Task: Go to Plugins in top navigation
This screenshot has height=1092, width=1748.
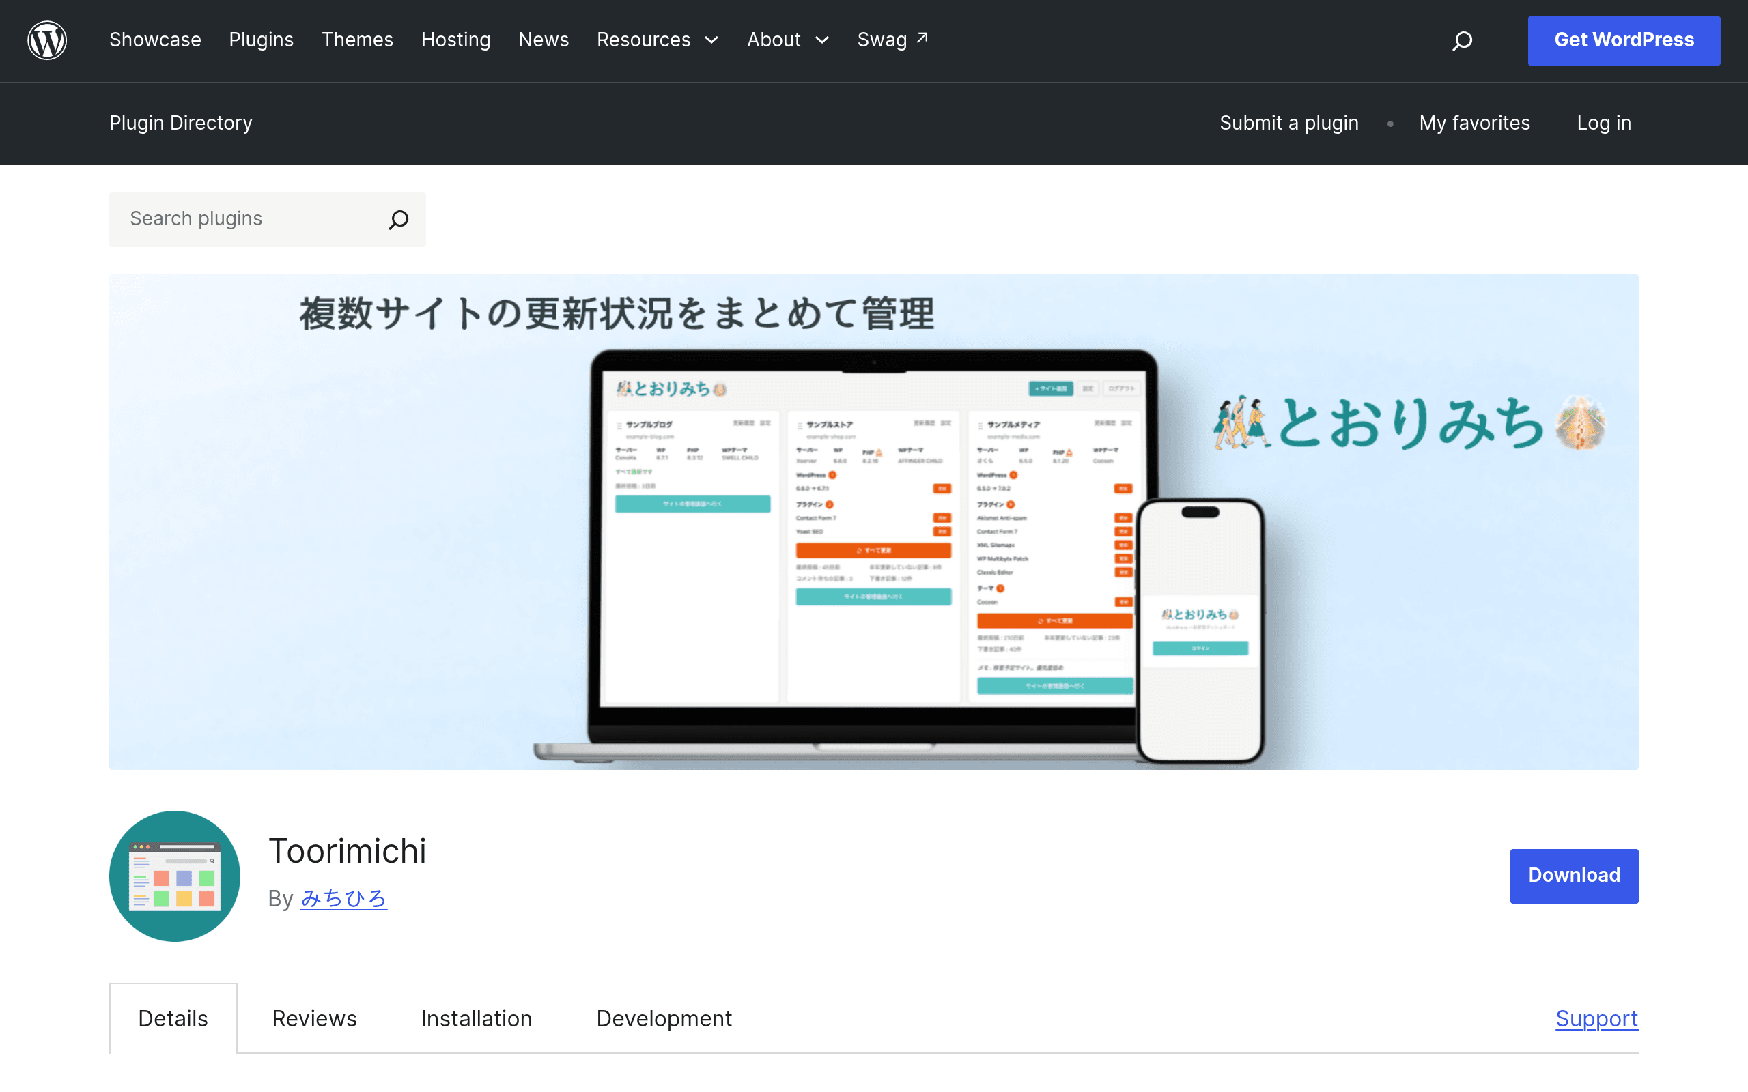Action: coord(262,40)
